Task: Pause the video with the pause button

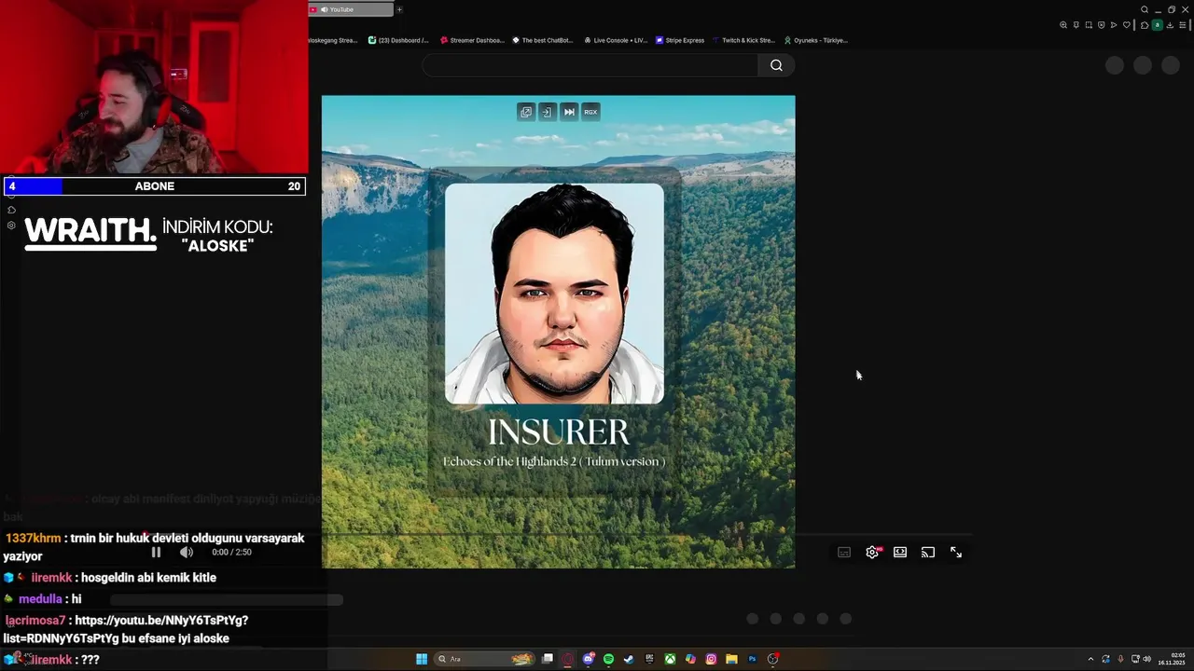Action: click(156, 552)
